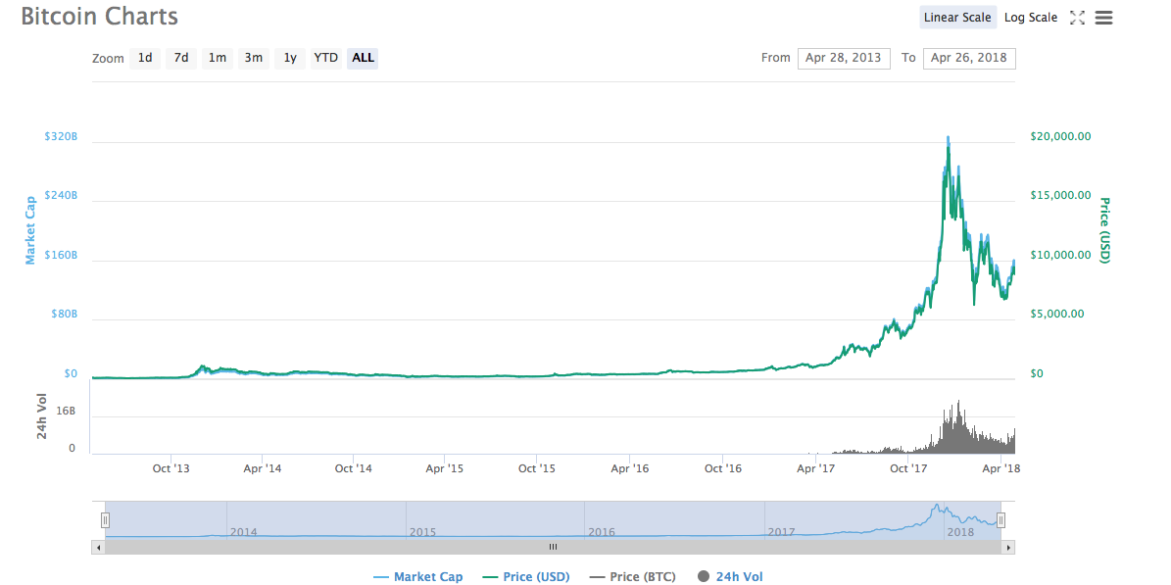Choose the 3m zoom option
Screen dimensions: 1171x585
[x=253, y=58]
